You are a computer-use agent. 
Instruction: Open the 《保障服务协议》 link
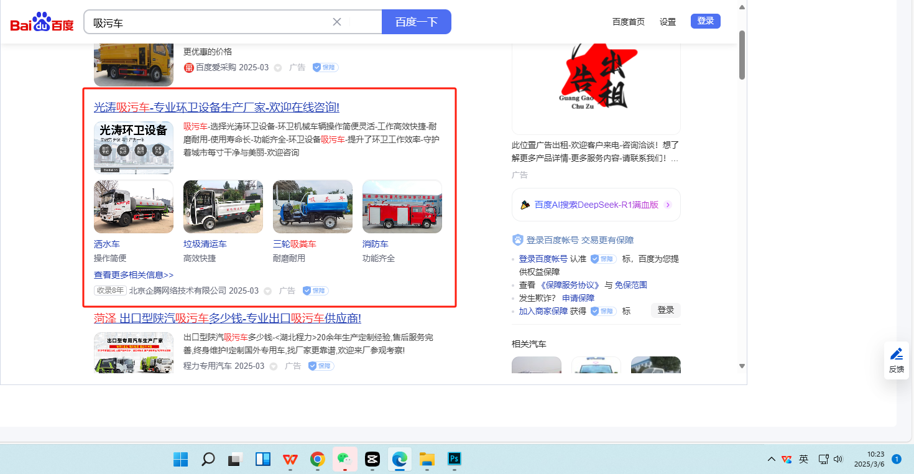570,285
